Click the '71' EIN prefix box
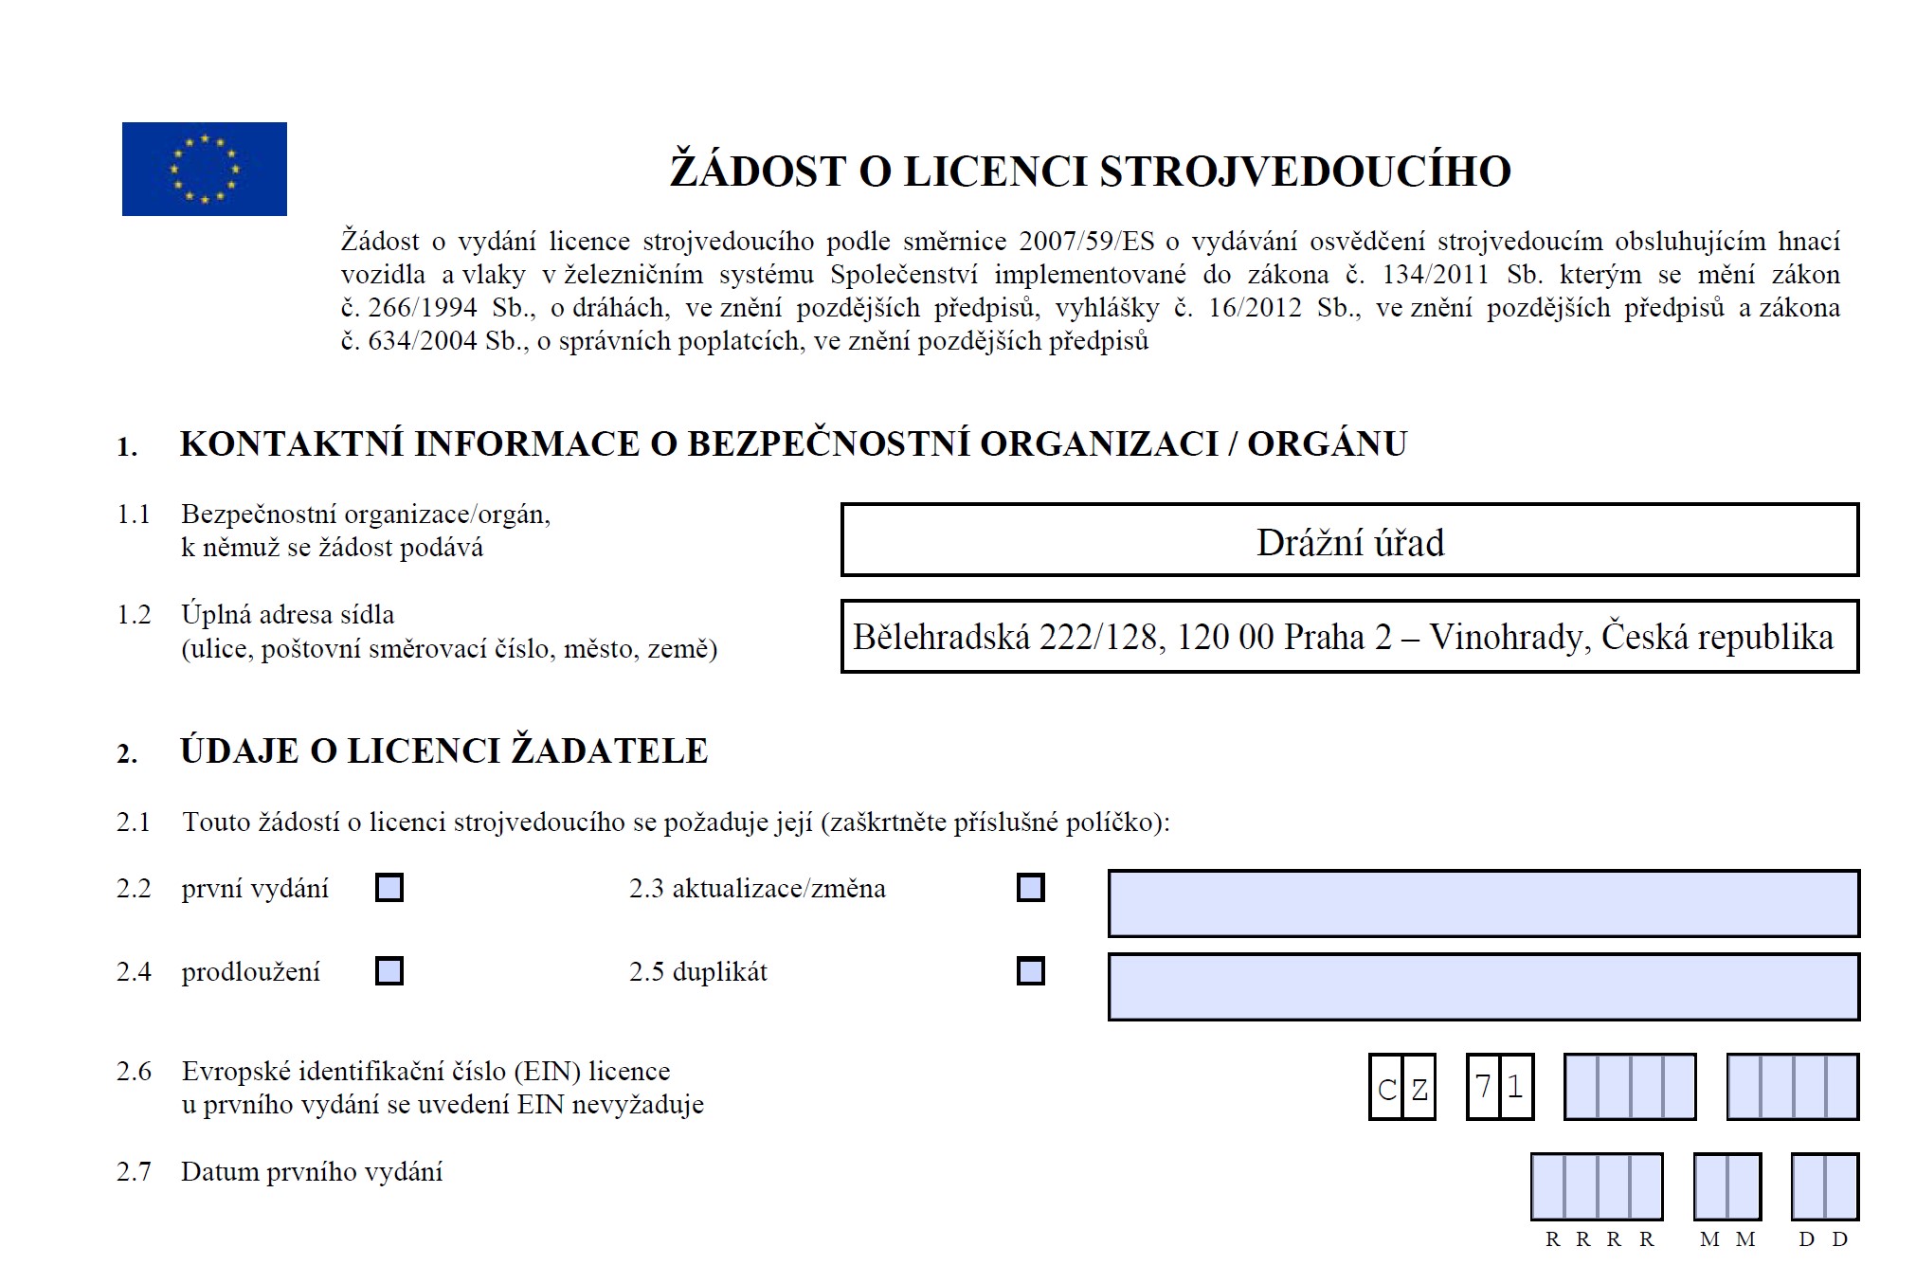1916x1265 pixels. click(x=1499, y=1087)
